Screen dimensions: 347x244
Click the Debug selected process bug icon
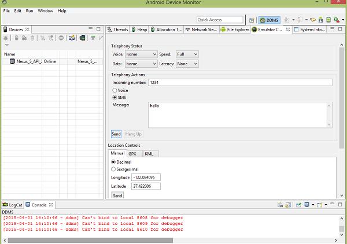click(6, 38)
